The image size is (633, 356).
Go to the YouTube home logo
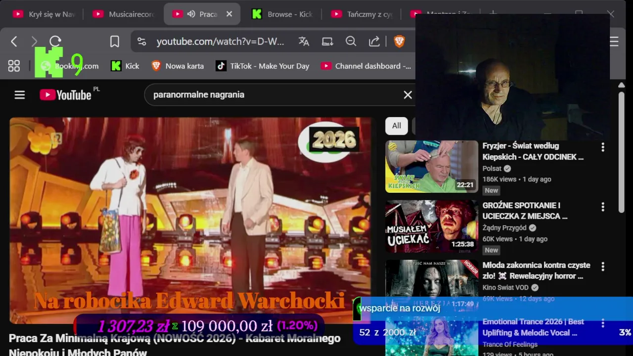pyautogui.click(x=66, y=95)
